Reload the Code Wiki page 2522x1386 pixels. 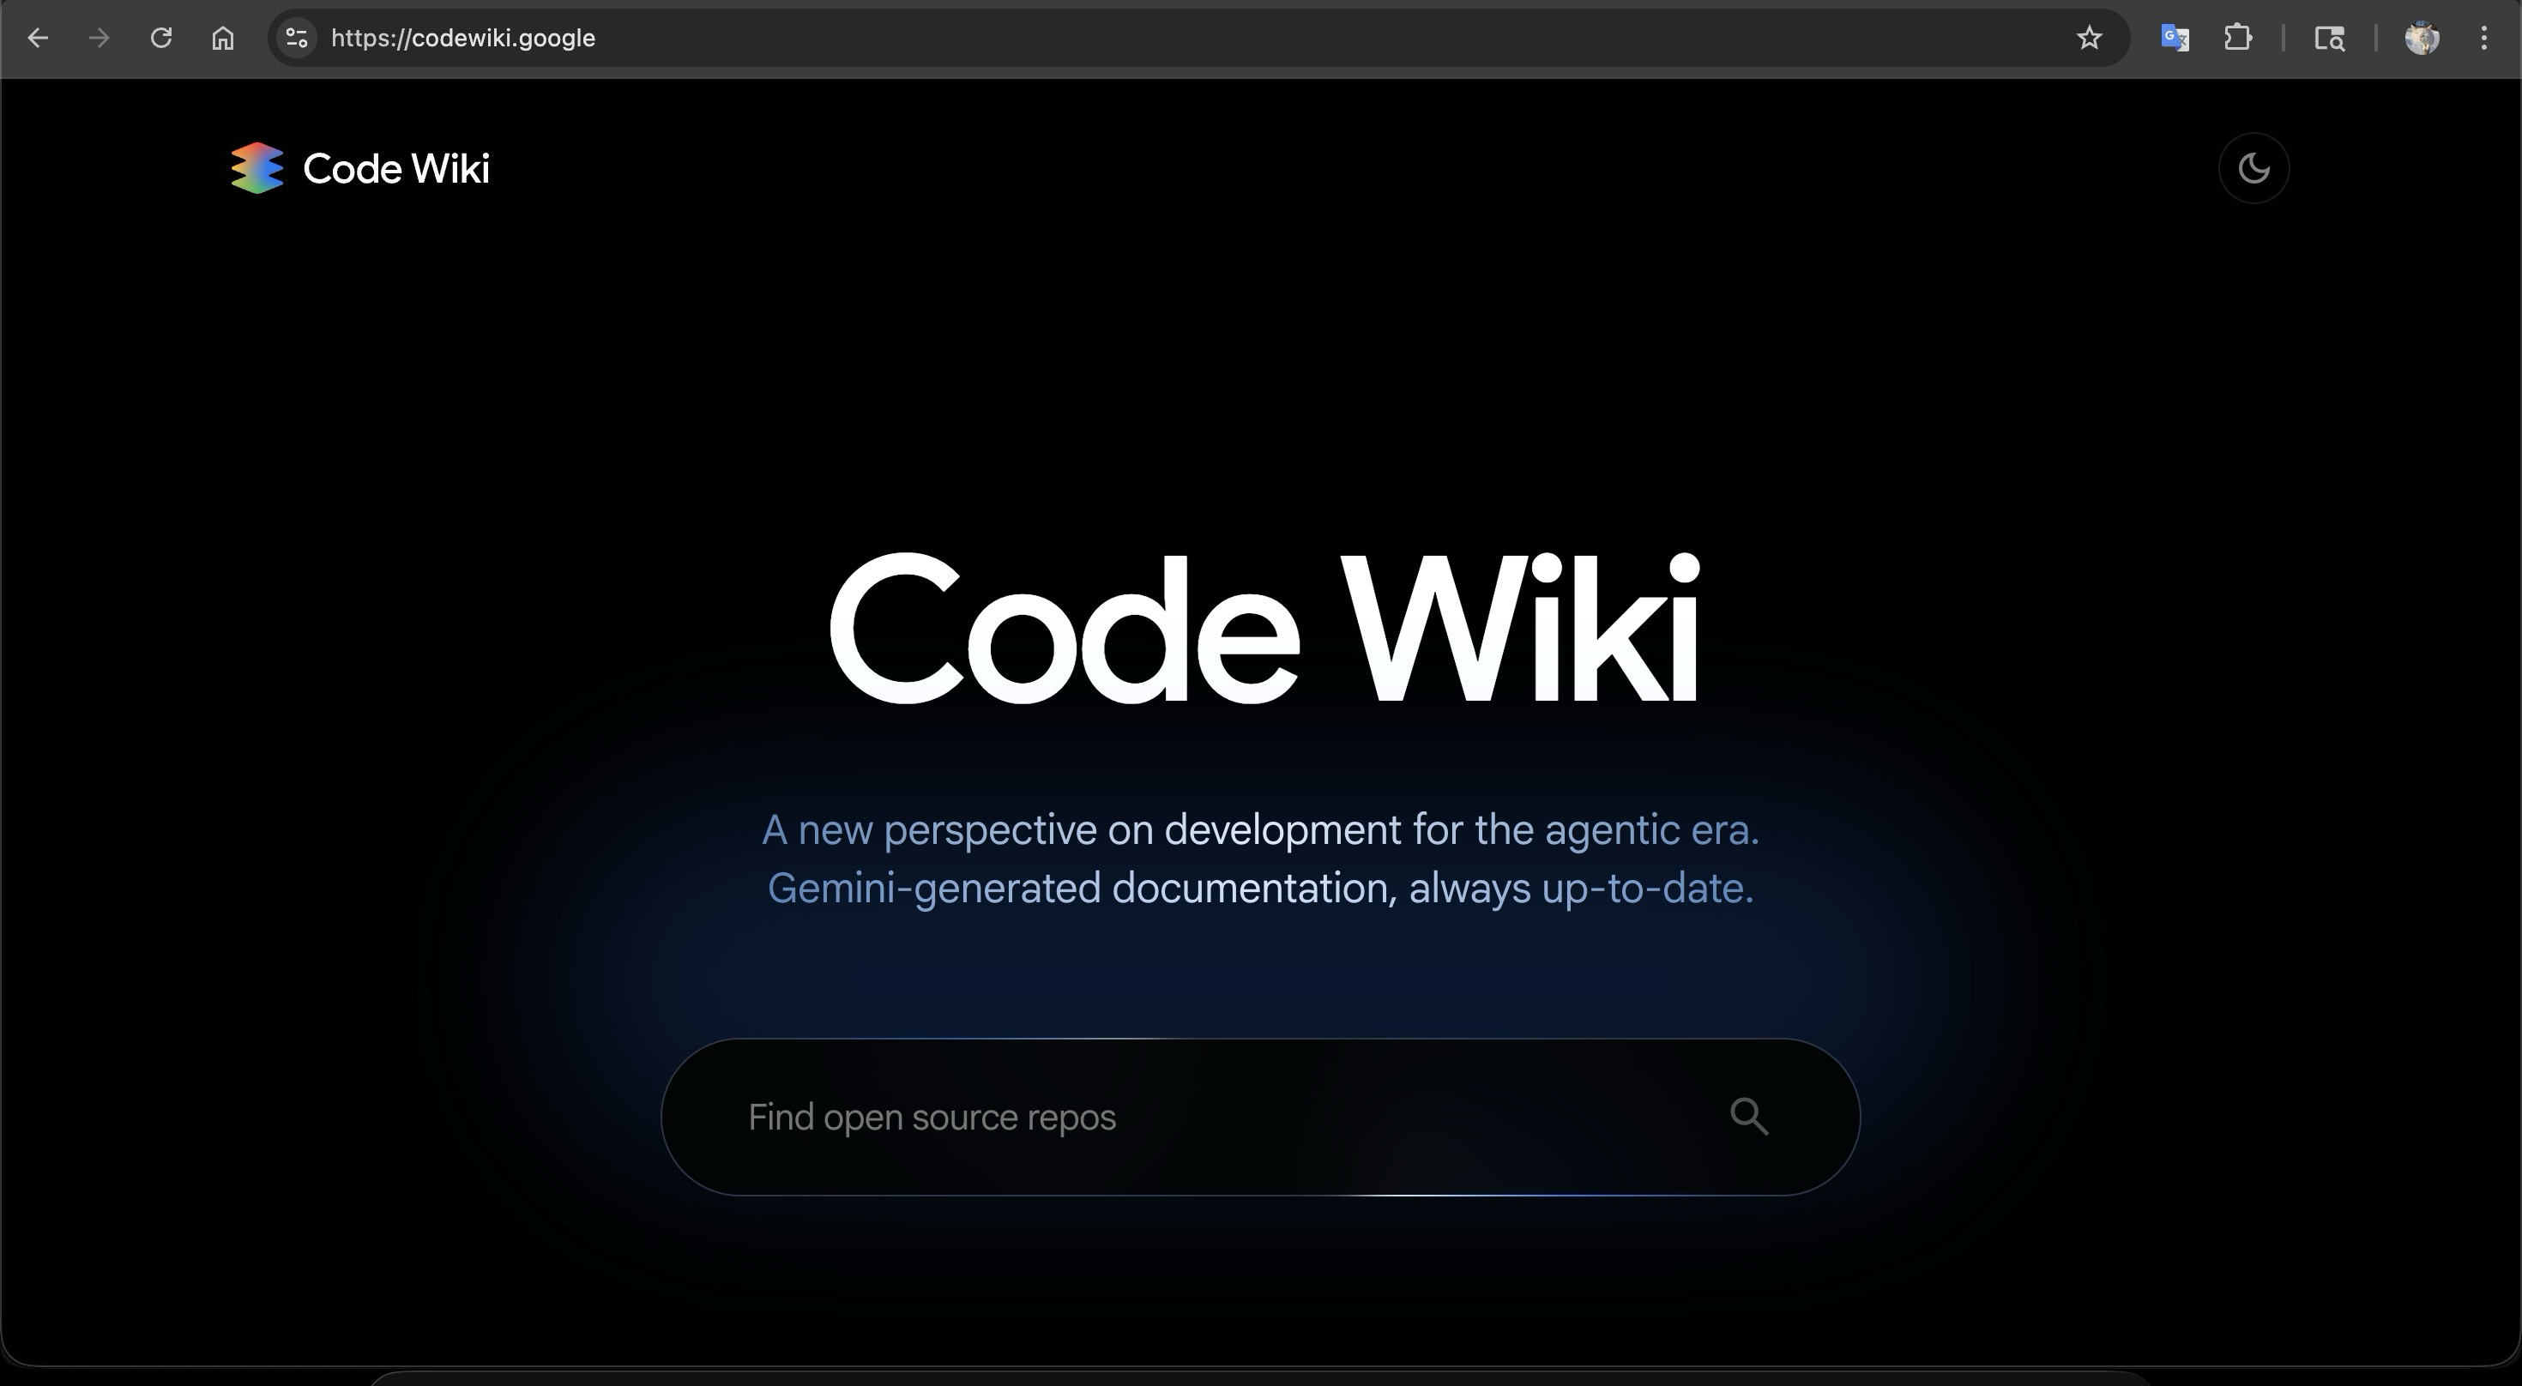pyautogui.click(x=161, y=39)
